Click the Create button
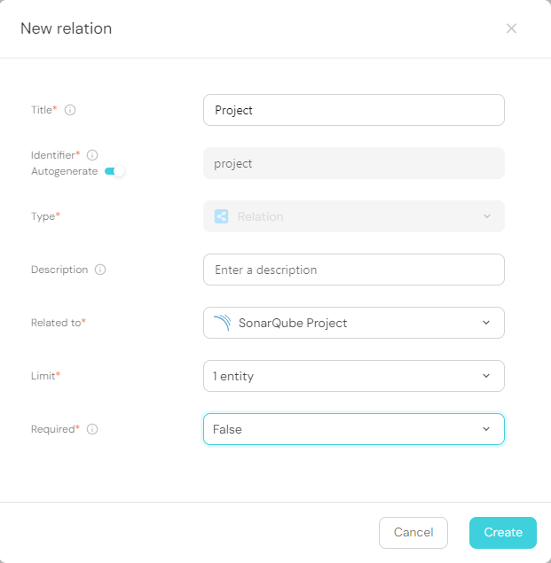 click(x=503, y=533)
